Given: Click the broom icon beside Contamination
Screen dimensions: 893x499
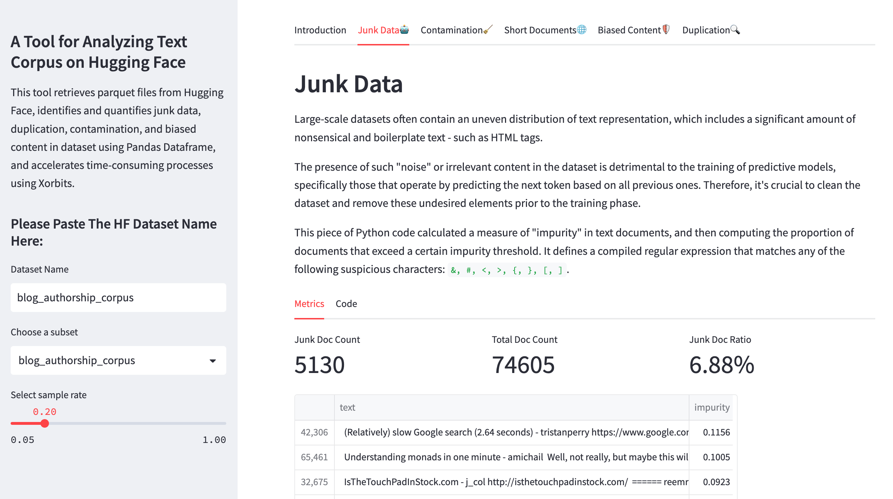Looking at the screenshot, I should (488, 29).
